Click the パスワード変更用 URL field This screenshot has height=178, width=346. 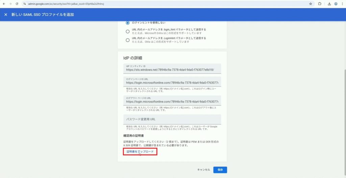[x=172, y=119]
